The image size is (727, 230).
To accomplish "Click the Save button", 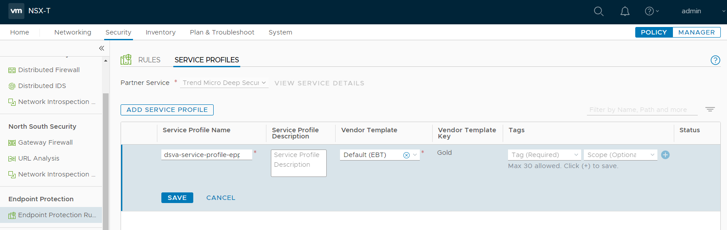I will coord(177,198).
